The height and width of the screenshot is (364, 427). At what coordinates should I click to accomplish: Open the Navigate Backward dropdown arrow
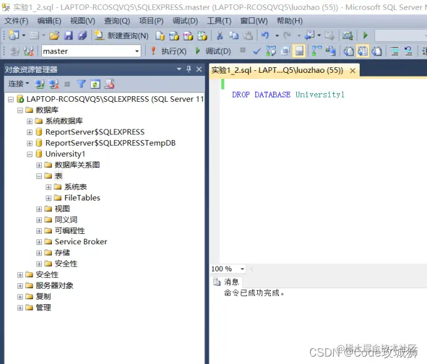coord(319,36)
